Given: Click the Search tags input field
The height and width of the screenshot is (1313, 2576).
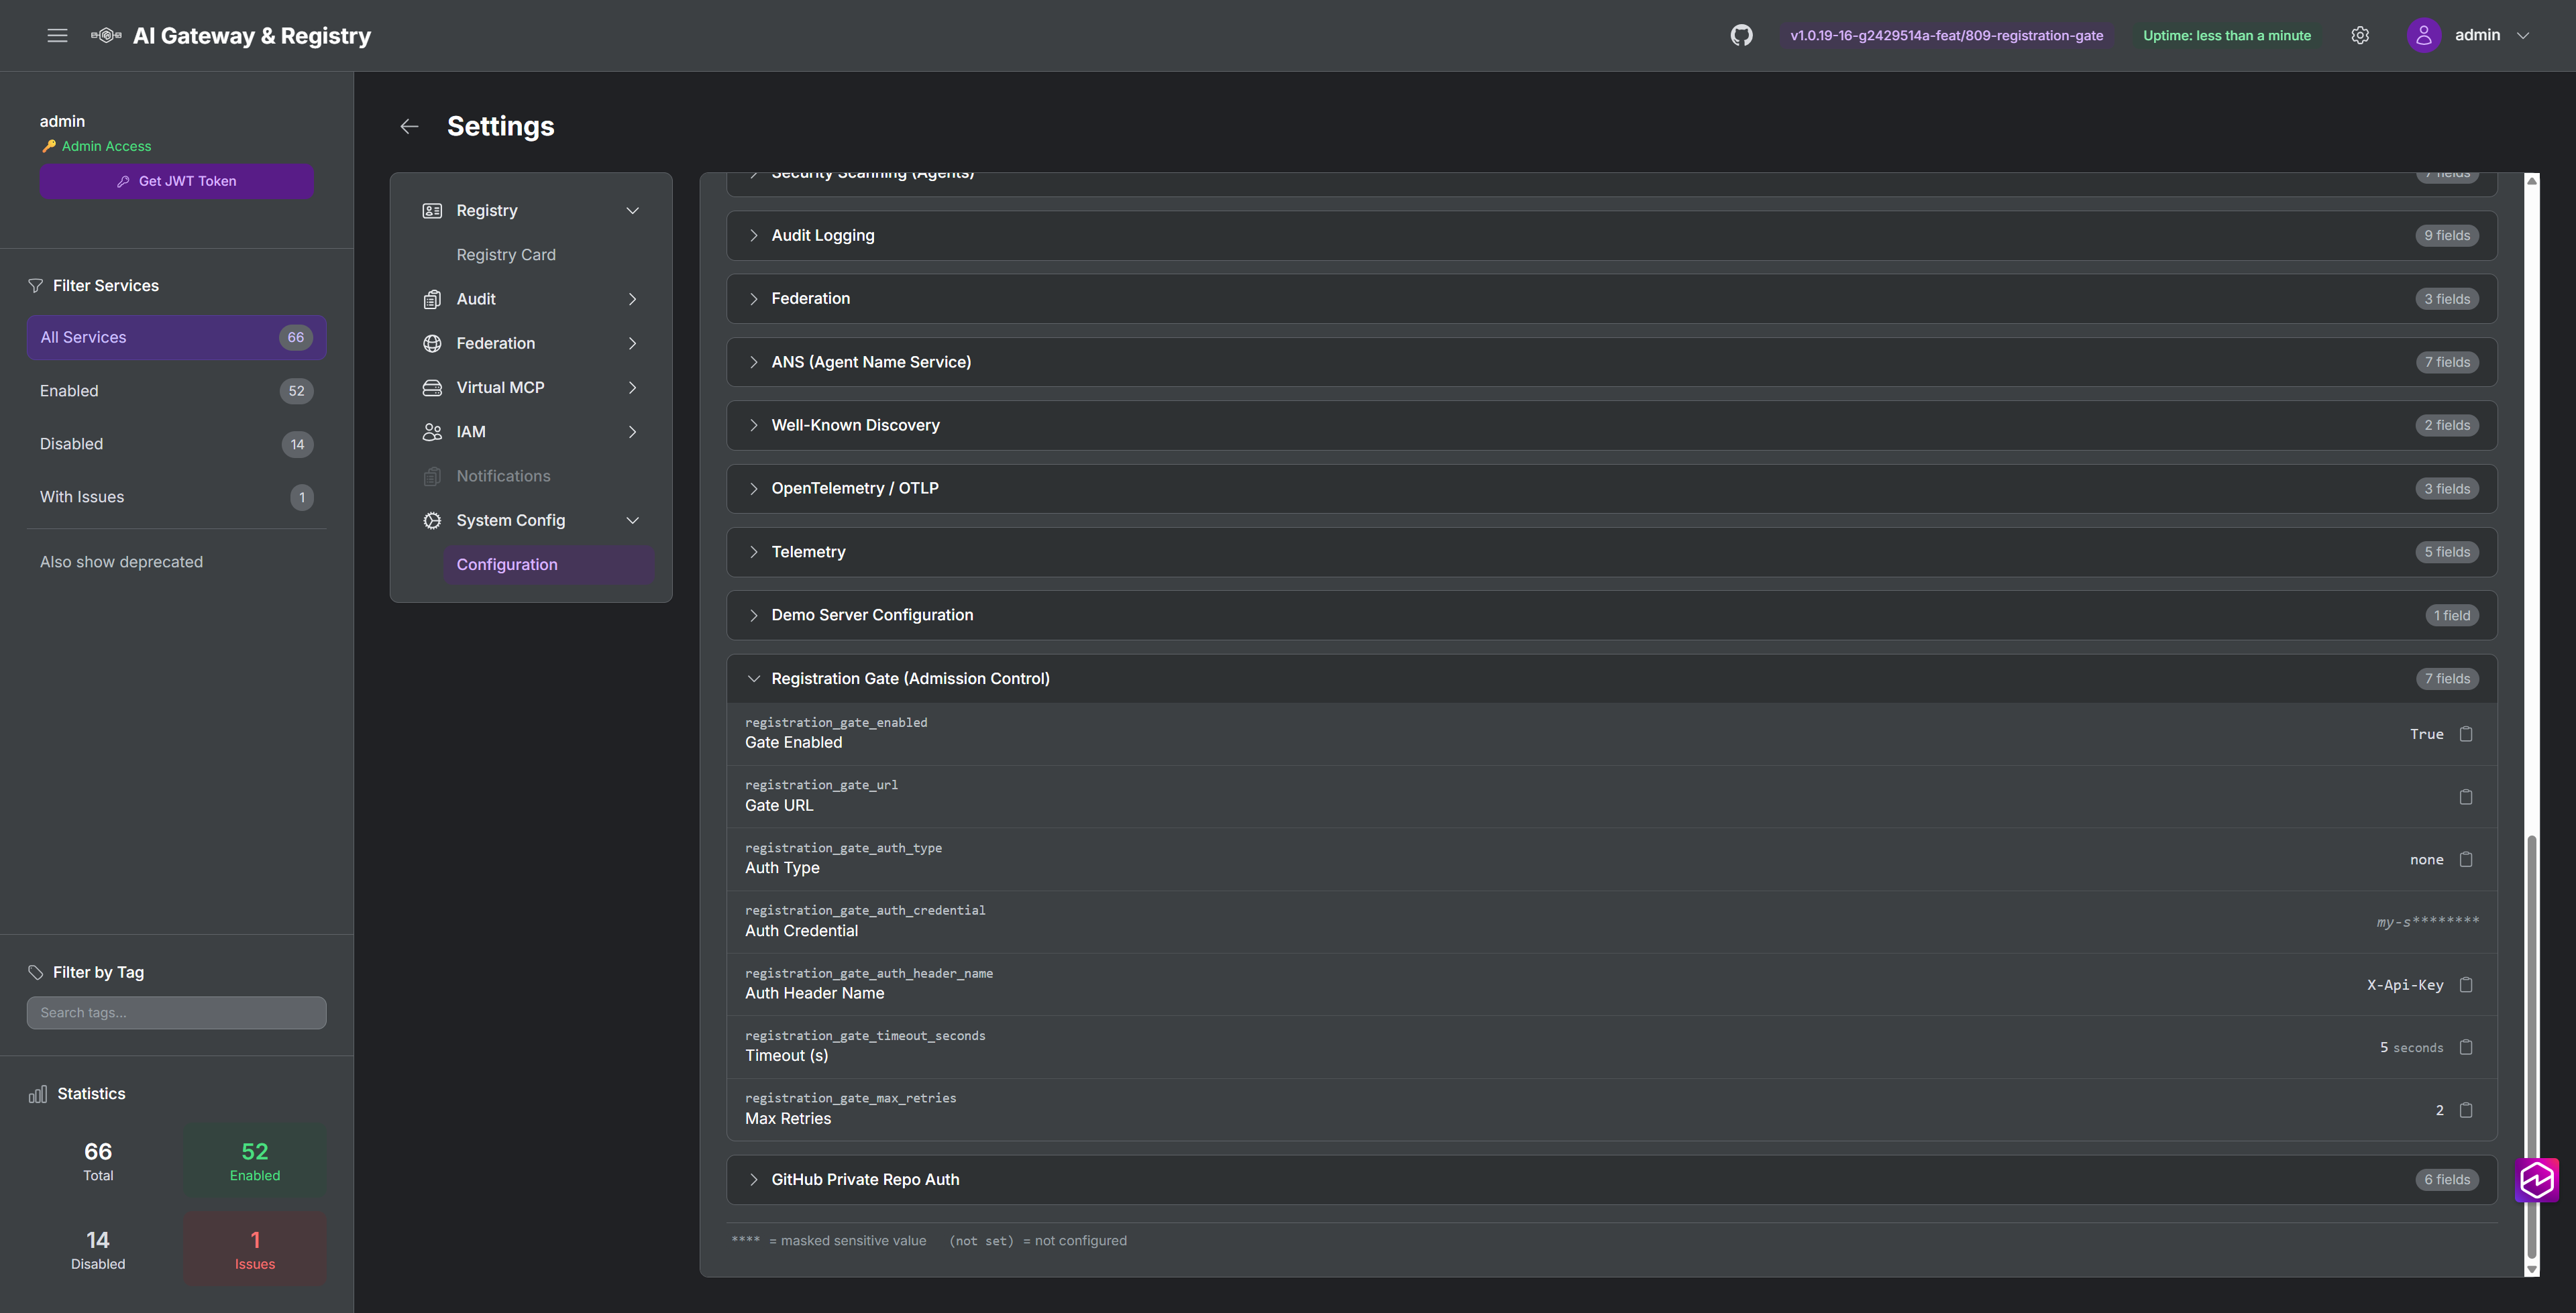Looking at the screenshot, I should coord(176,1013).
